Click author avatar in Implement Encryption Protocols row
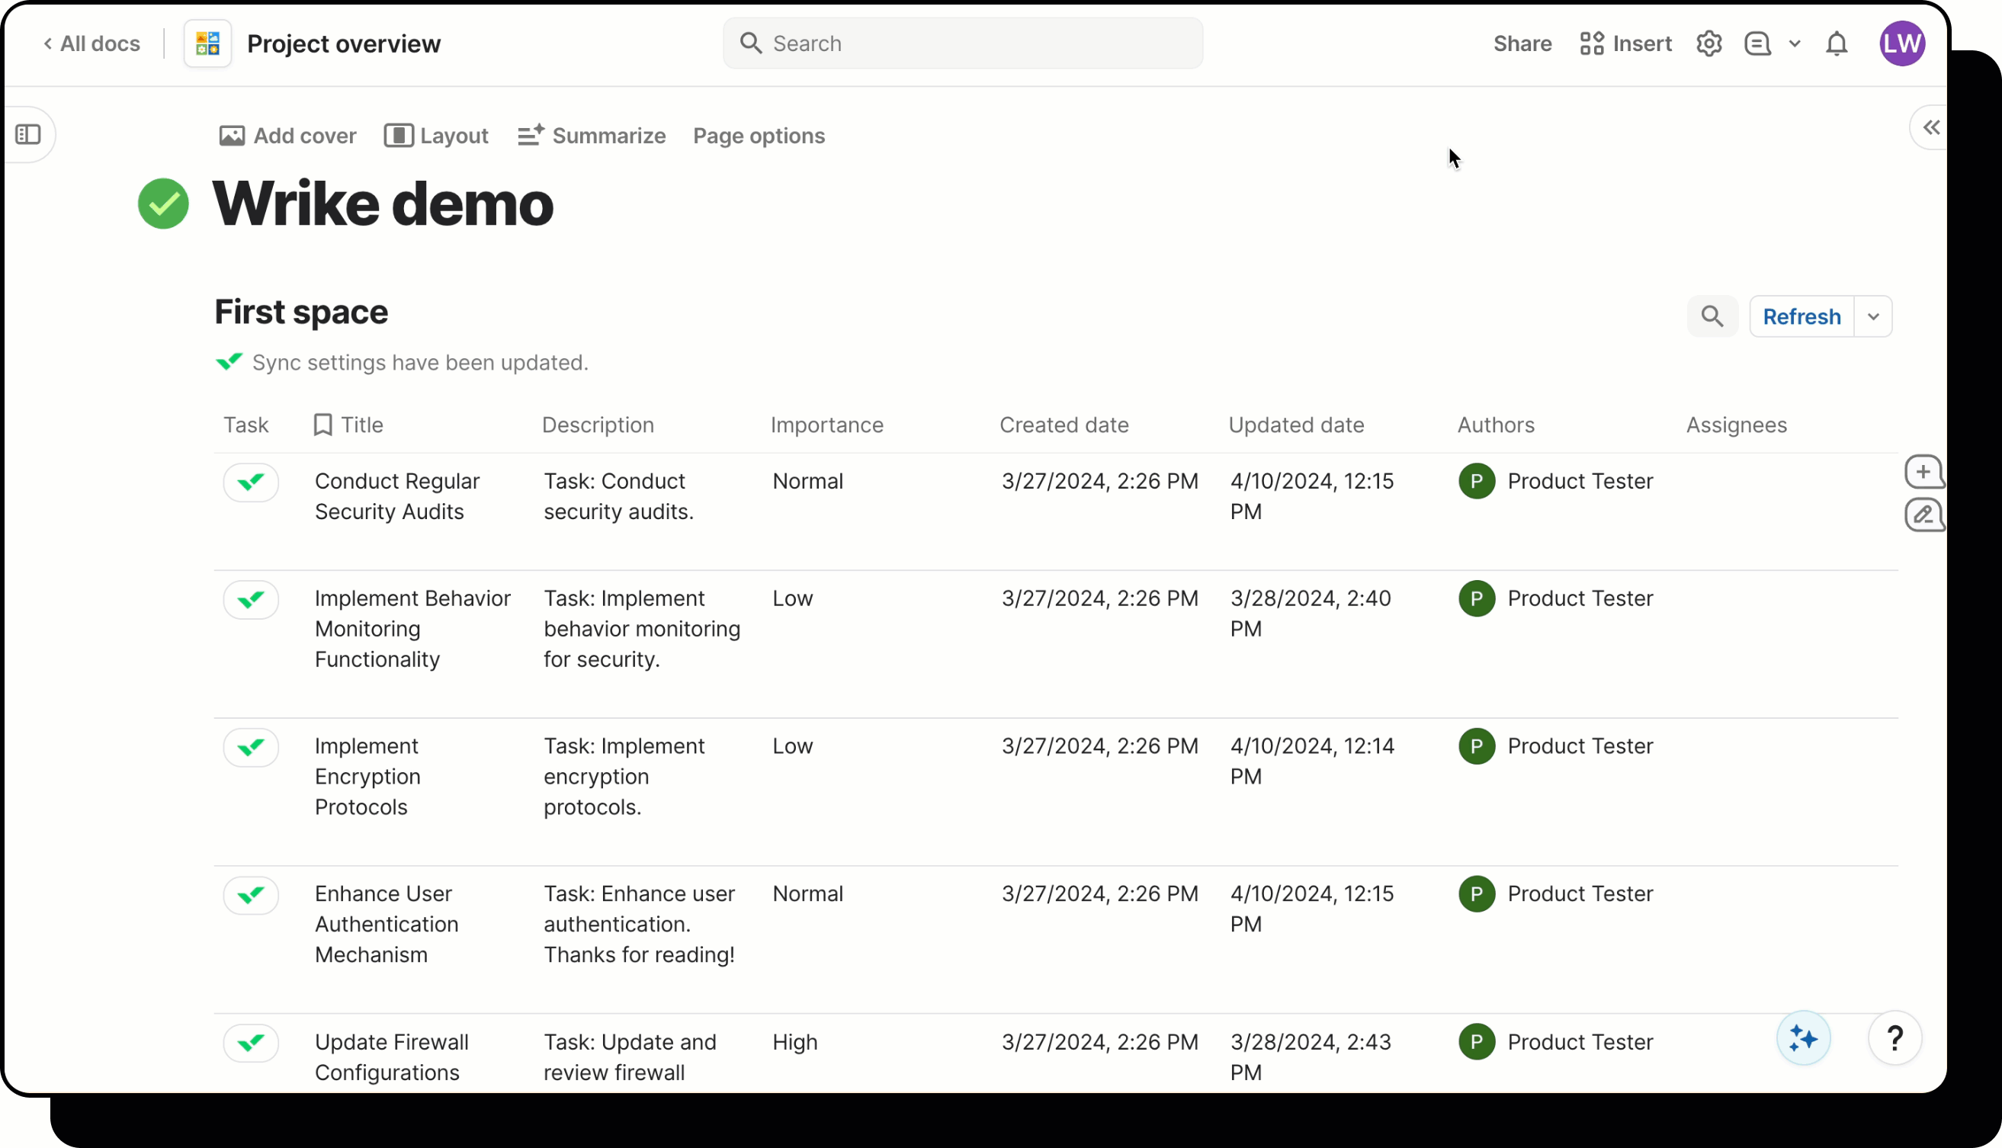Screen dimensions: 2002x1148 pos(1477,746)
